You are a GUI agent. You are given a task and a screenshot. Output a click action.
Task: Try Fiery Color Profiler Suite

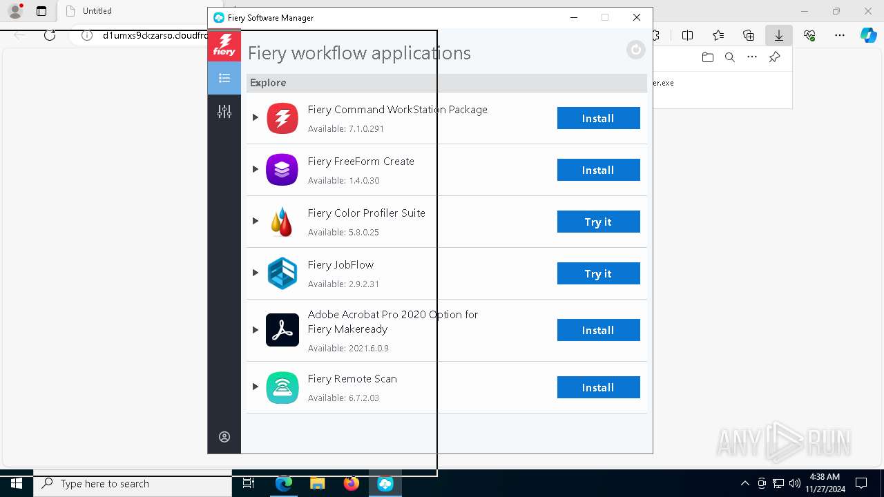(598, 222)
